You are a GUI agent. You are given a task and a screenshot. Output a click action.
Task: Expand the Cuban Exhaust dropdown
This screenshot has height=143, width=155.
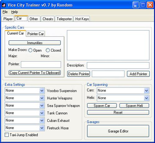click(x=25, y=120)
